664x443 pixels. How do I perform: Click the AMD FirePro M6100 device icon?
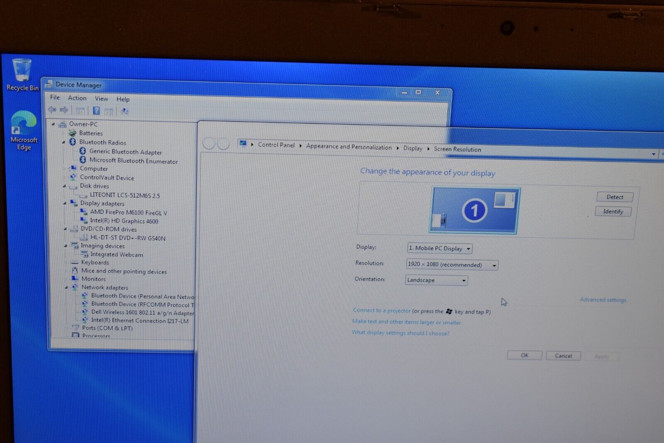click(x=84, y=212)
